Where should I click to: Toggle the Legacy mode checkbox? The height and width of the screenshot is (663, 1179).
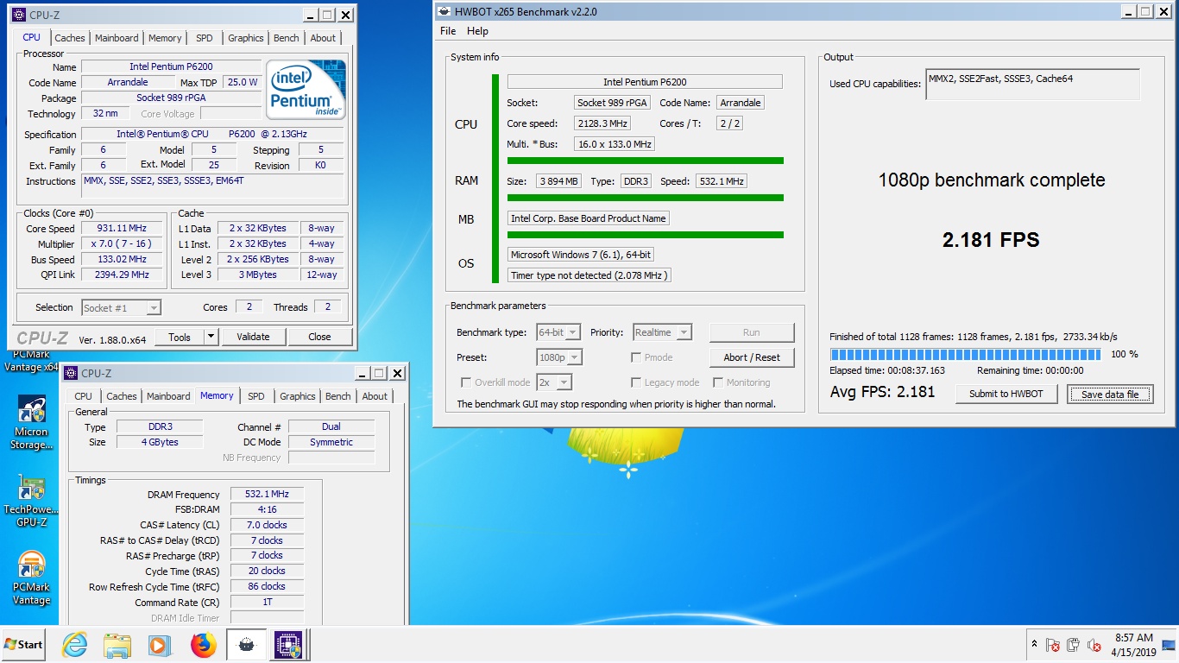coord(636,382)
